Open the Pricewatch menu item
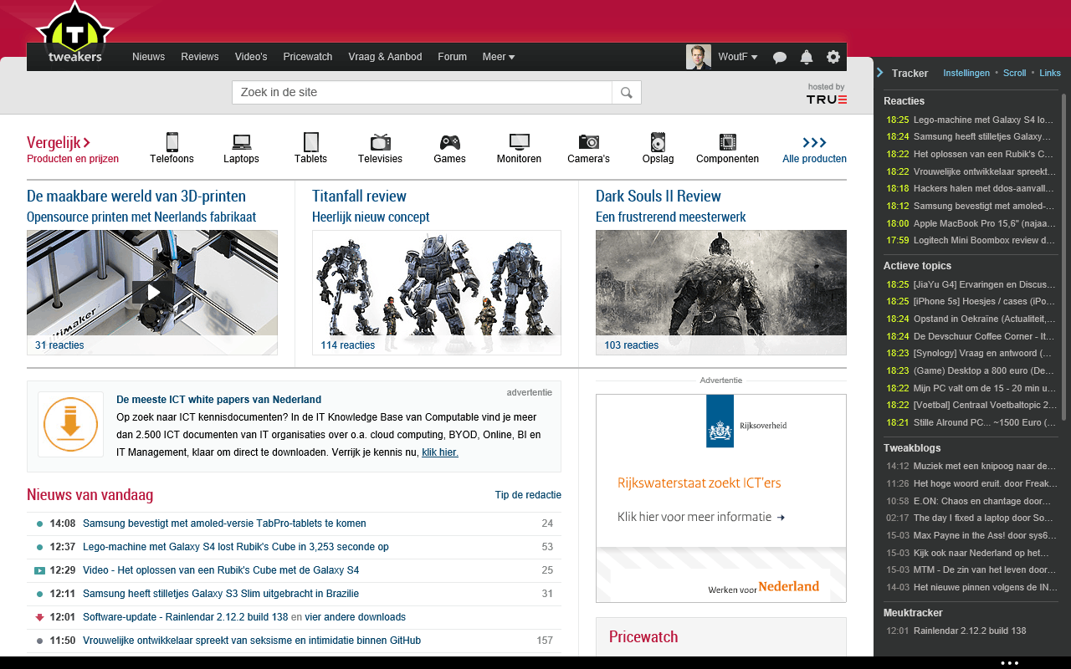 click(x=308, y=57)
